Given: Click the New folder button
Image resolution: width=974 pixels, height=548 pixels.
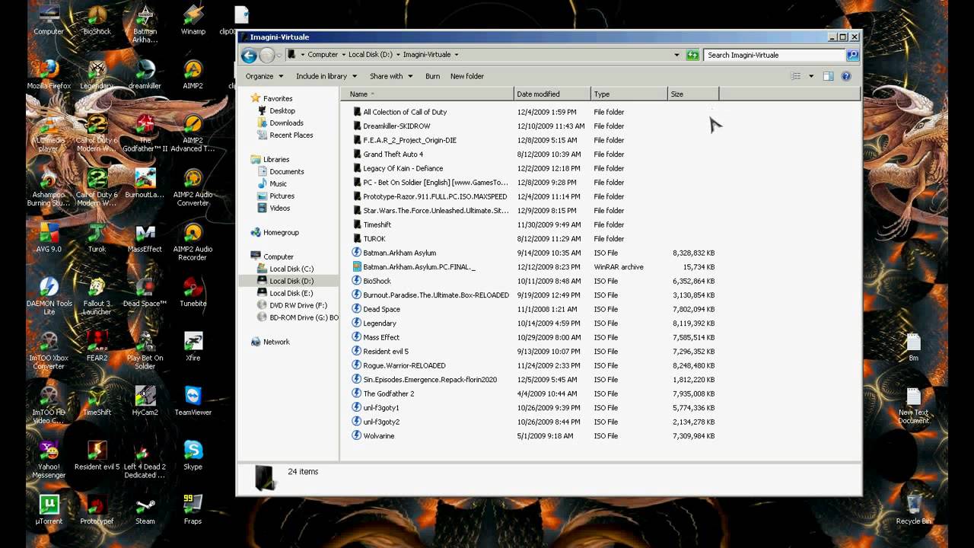Looking at the screenshot, I should [x=467, y=76].
